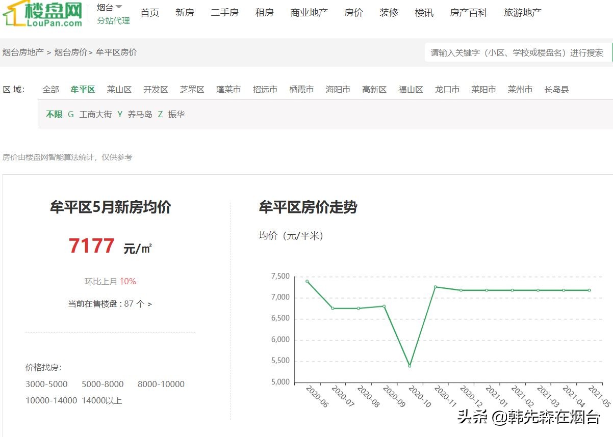The height and width of the screenshot is (437, 613).
Task: Select the 全部 region filter
Action: (50, 89)
